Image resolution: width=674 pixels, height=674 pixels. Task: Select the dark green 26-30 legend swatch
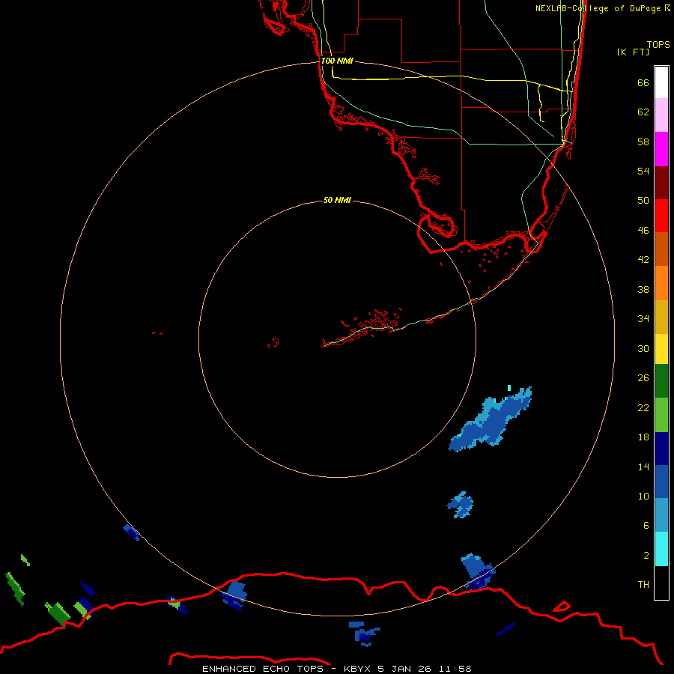click(661, 381)
